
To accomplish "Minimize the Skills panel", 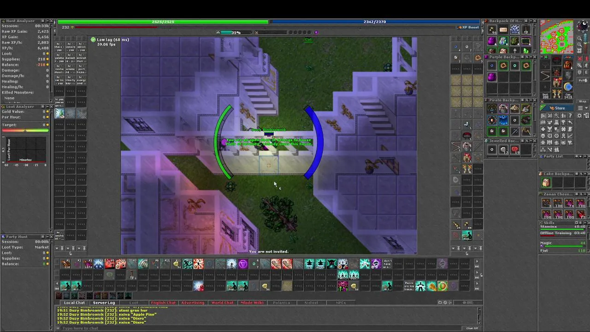I will point(585,223).
